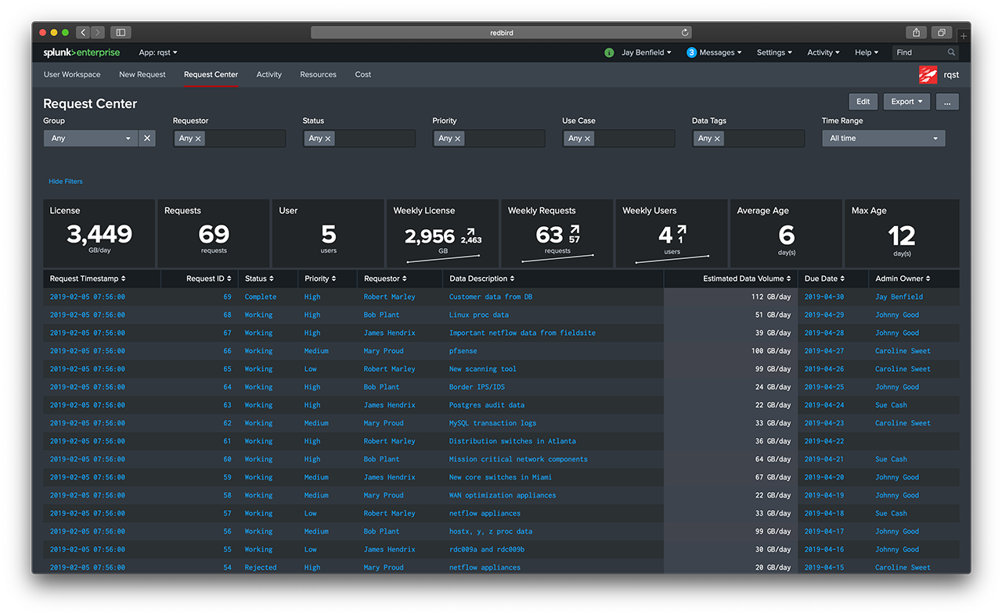Remove the Any tag from Requestor

198,138
